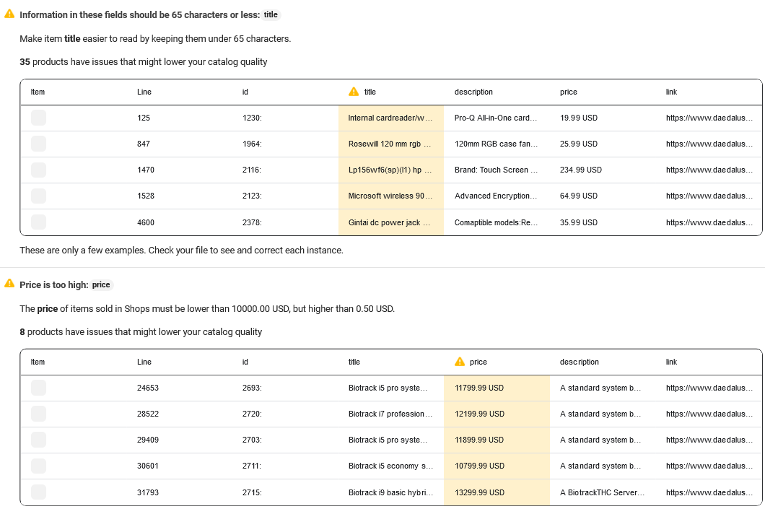Click highlighted price 13299.99 USD cell

[479, 492]
